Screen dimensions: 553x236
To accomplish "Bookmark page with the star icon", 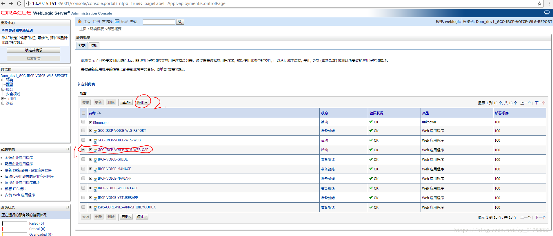I will (540, 3).
